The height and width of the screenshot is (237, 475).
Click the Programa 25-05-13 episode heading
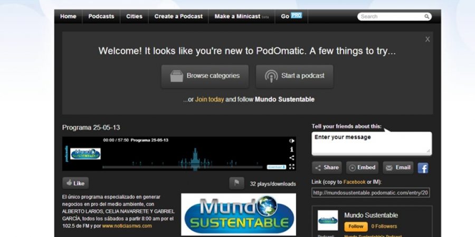point(91,127)
